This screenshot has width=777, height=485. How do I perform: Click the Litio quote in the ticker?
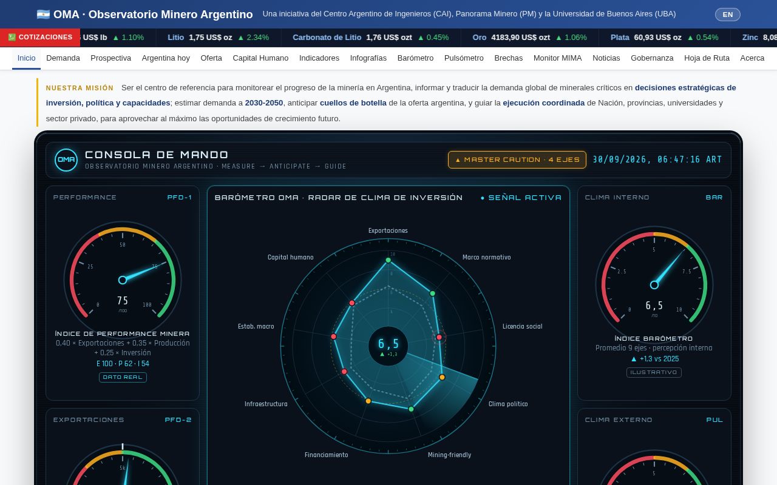219,38
